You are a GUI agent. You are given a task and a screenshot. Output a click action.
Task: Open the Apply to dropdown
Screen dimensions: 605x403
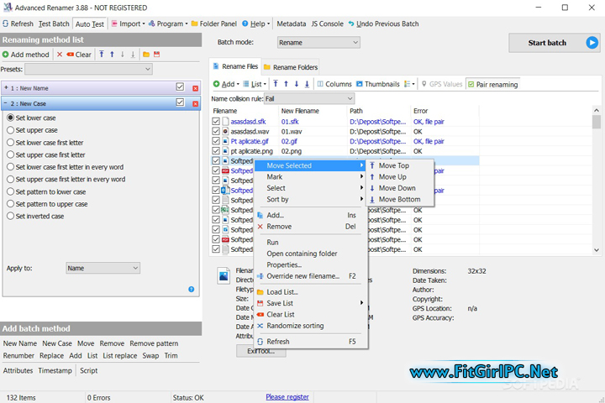click(103, 268)
